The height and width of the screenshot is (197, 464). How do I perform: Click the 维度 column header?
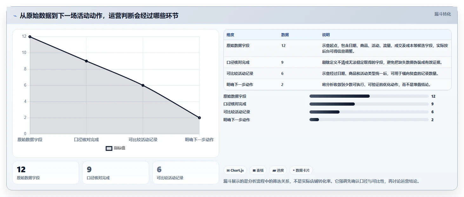[x=230, y=35]
